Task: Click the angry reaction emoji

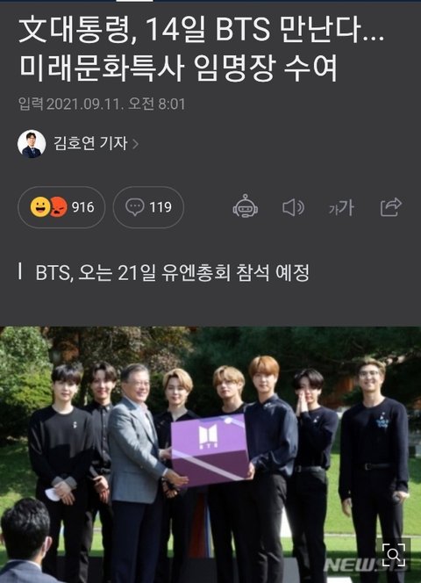Action: [59, 207]
